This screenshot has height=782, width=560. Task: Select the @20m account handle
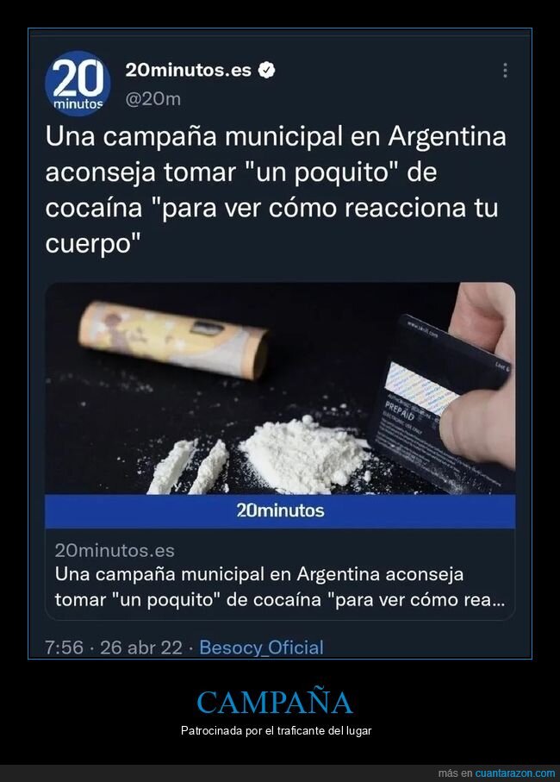tap(153, 99)
